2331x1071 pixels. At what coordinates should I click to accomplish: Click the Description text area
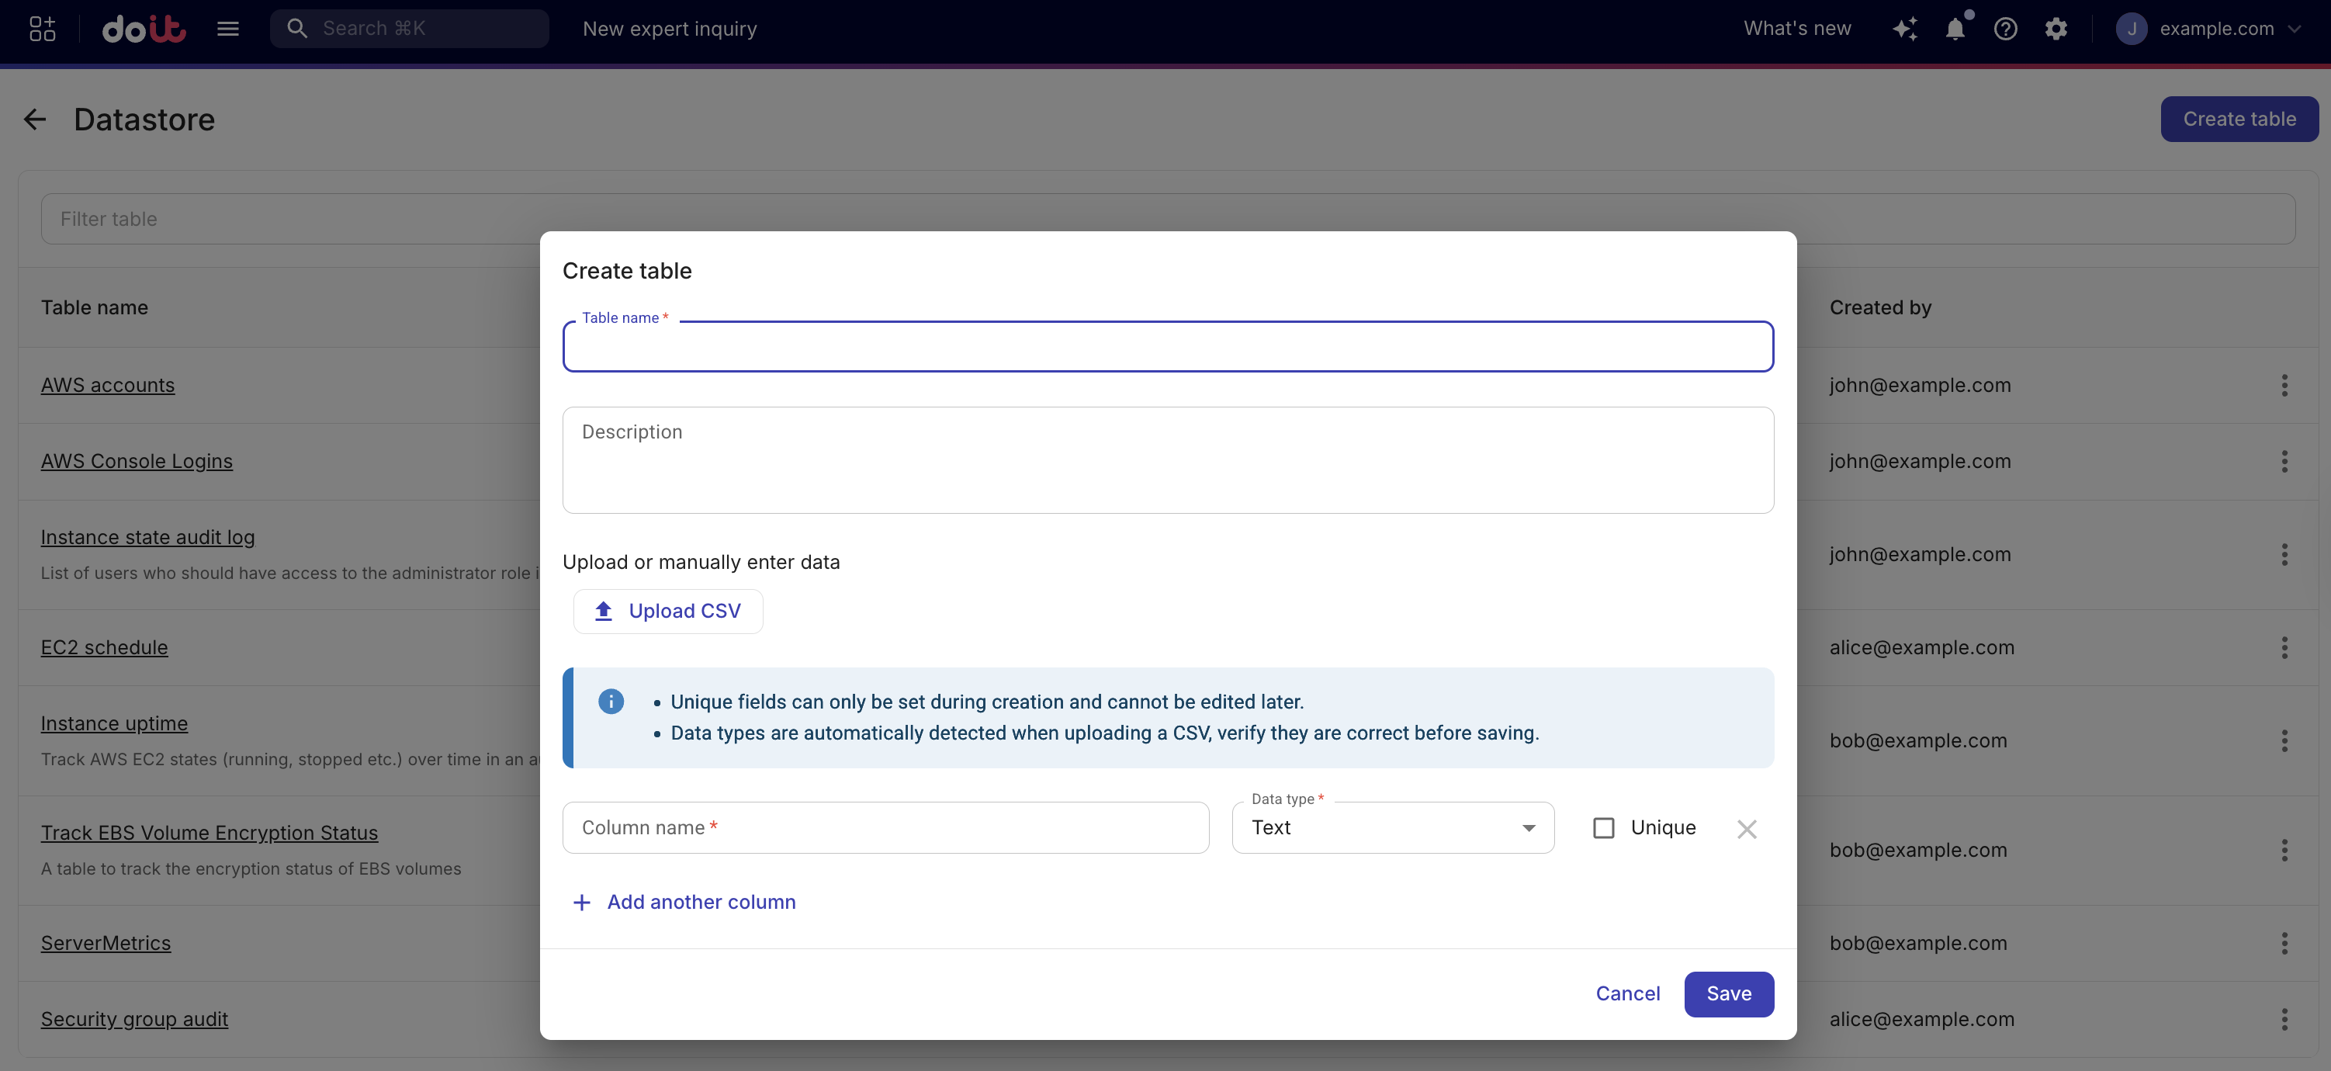pos(1167,460)
